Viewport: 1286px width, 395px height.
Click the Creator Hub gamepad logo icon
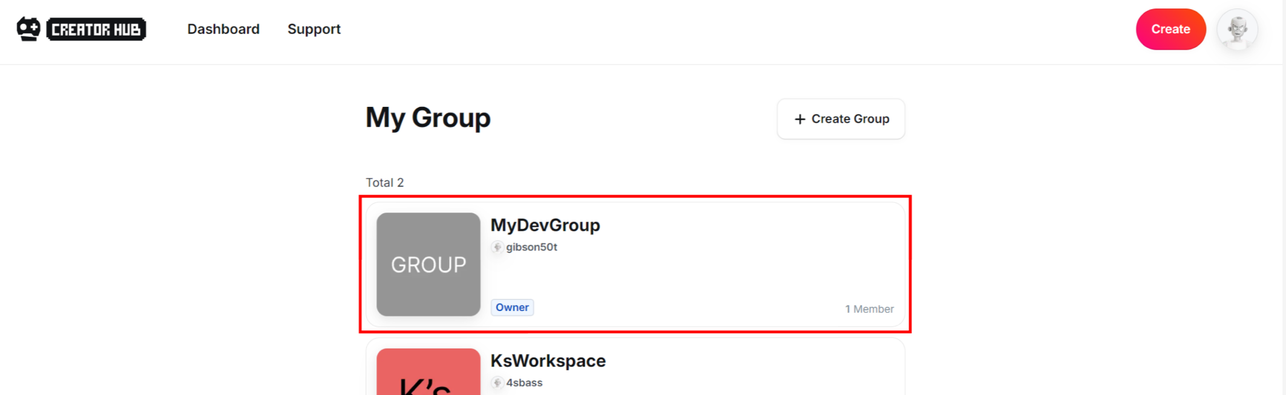[x=28, y=29]
